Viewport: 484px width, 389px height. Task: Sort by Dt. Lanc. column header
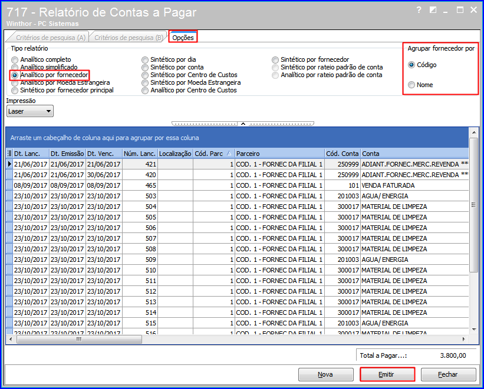(31, 153)
